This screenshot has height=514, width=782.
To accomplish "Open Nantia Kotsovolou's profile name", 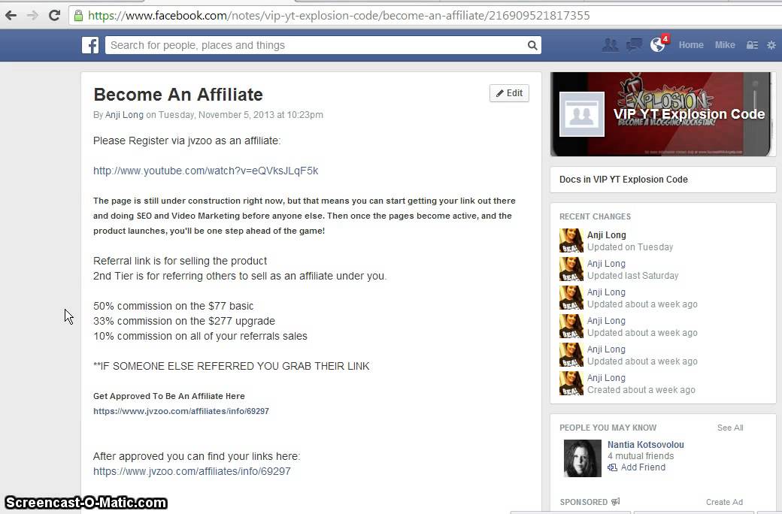I will click(x=645, y=445).
